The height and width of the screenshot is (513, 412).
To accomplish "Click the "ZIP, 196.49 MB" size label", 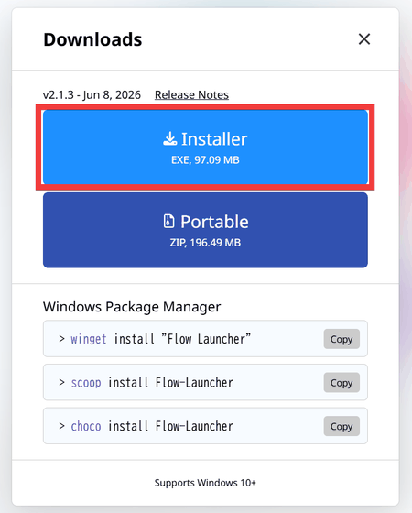I will [x=205, y=243].
